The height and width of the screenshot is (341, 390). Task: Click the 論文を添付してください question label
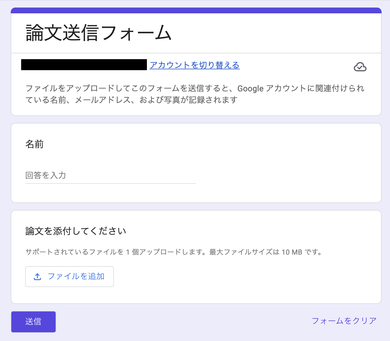click(x=76, y=231)
